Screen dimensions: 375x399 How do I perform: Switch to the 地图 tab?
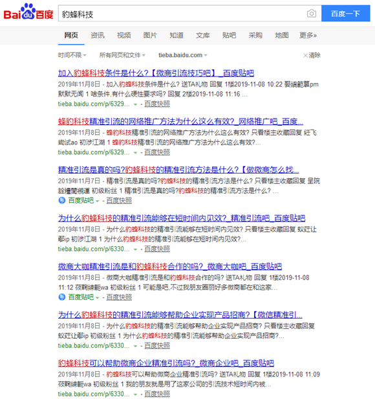pos(282,36)
